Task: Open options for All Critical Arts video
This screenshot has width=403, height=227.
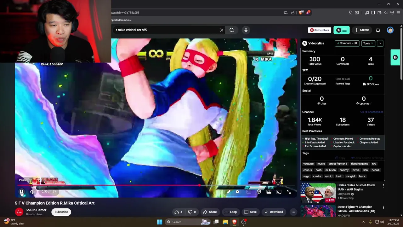Action: [383, 207]
